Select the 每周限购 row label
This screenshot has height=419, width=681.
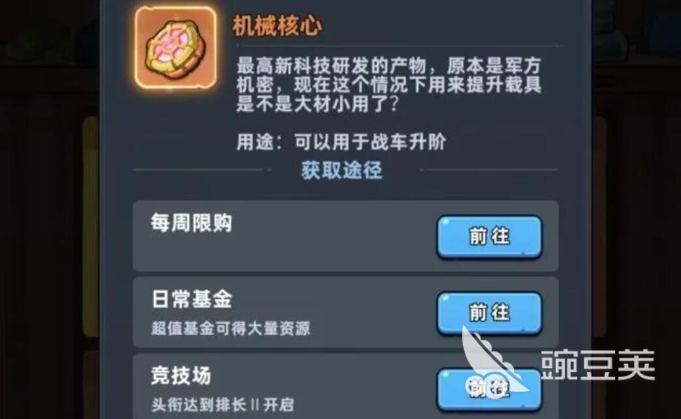pyautogui.click(x=191, y=223)
